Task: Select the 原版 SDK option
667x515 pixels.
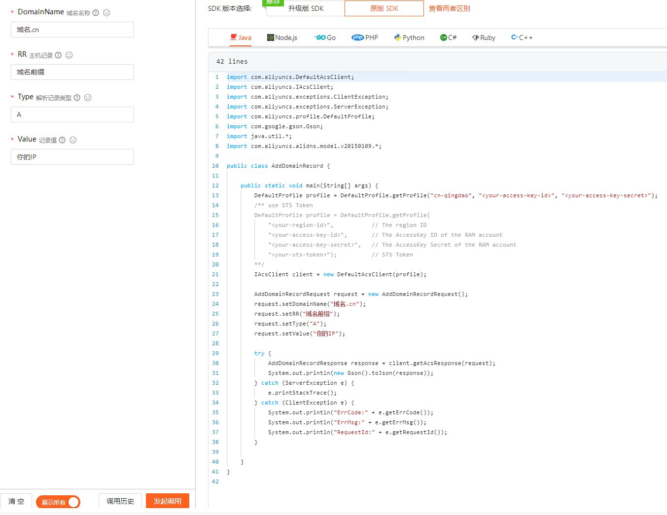Action: tap(384, 8)
